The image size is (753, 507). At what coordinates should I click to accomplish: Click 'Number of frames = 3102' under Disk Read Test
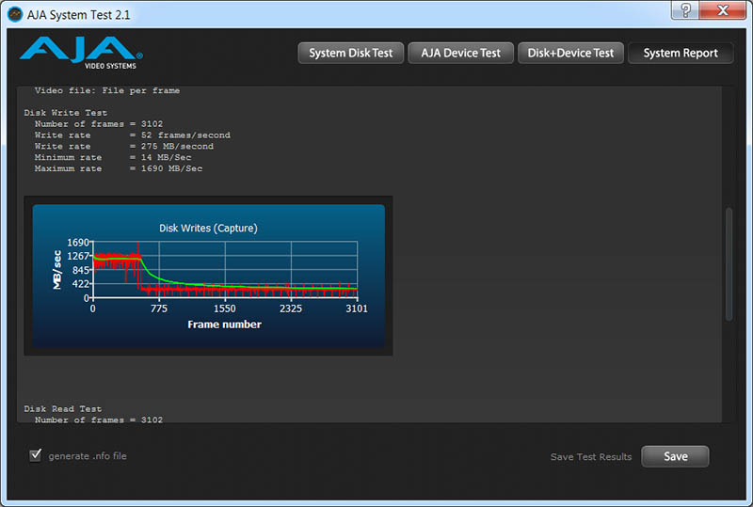[x=99, y=420]
